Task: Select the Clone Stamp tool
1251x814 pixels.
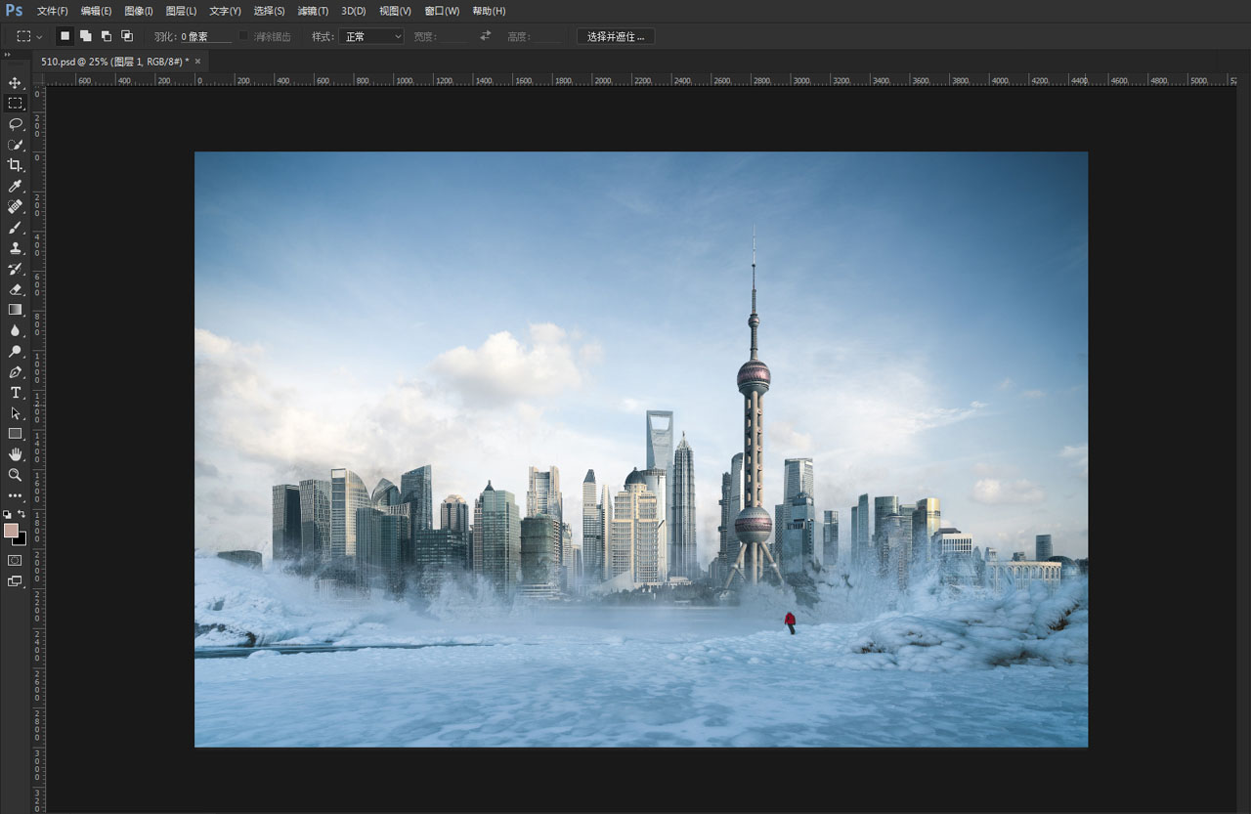Action: tap(15, 247)
